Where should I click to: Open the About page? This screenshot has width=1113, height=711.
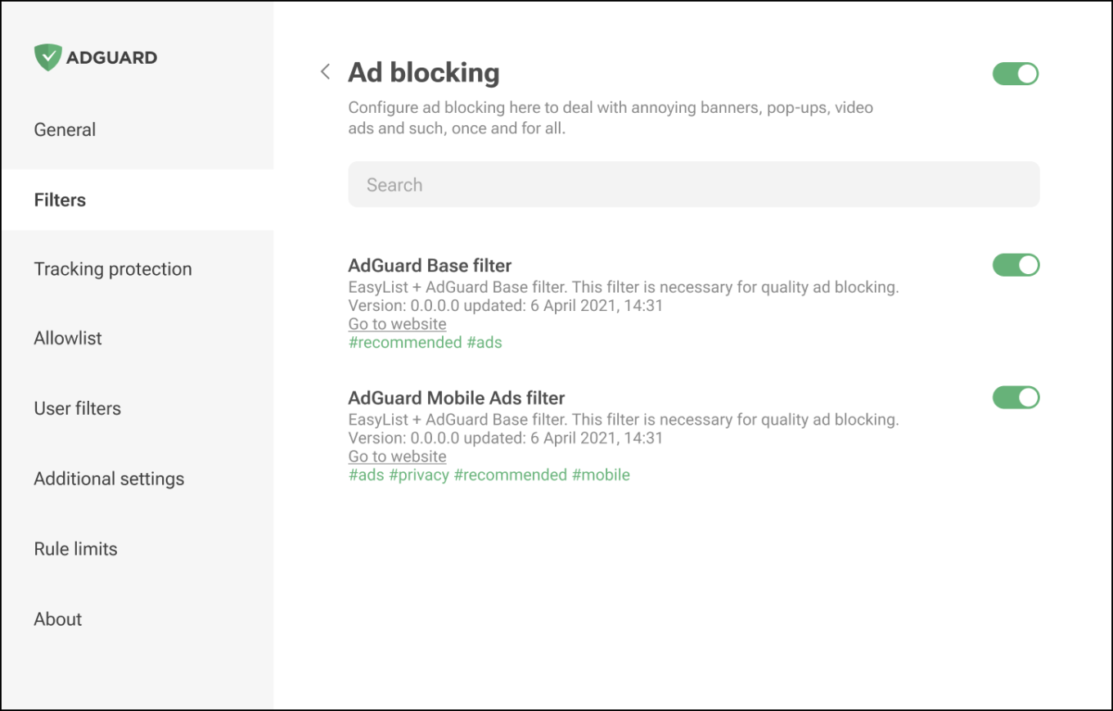coord(58,619)
